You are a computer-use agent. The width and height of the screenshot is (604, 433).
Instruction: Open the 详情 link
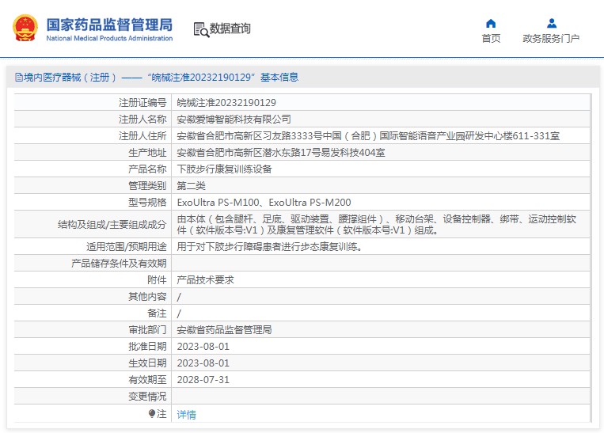(187, 415)
